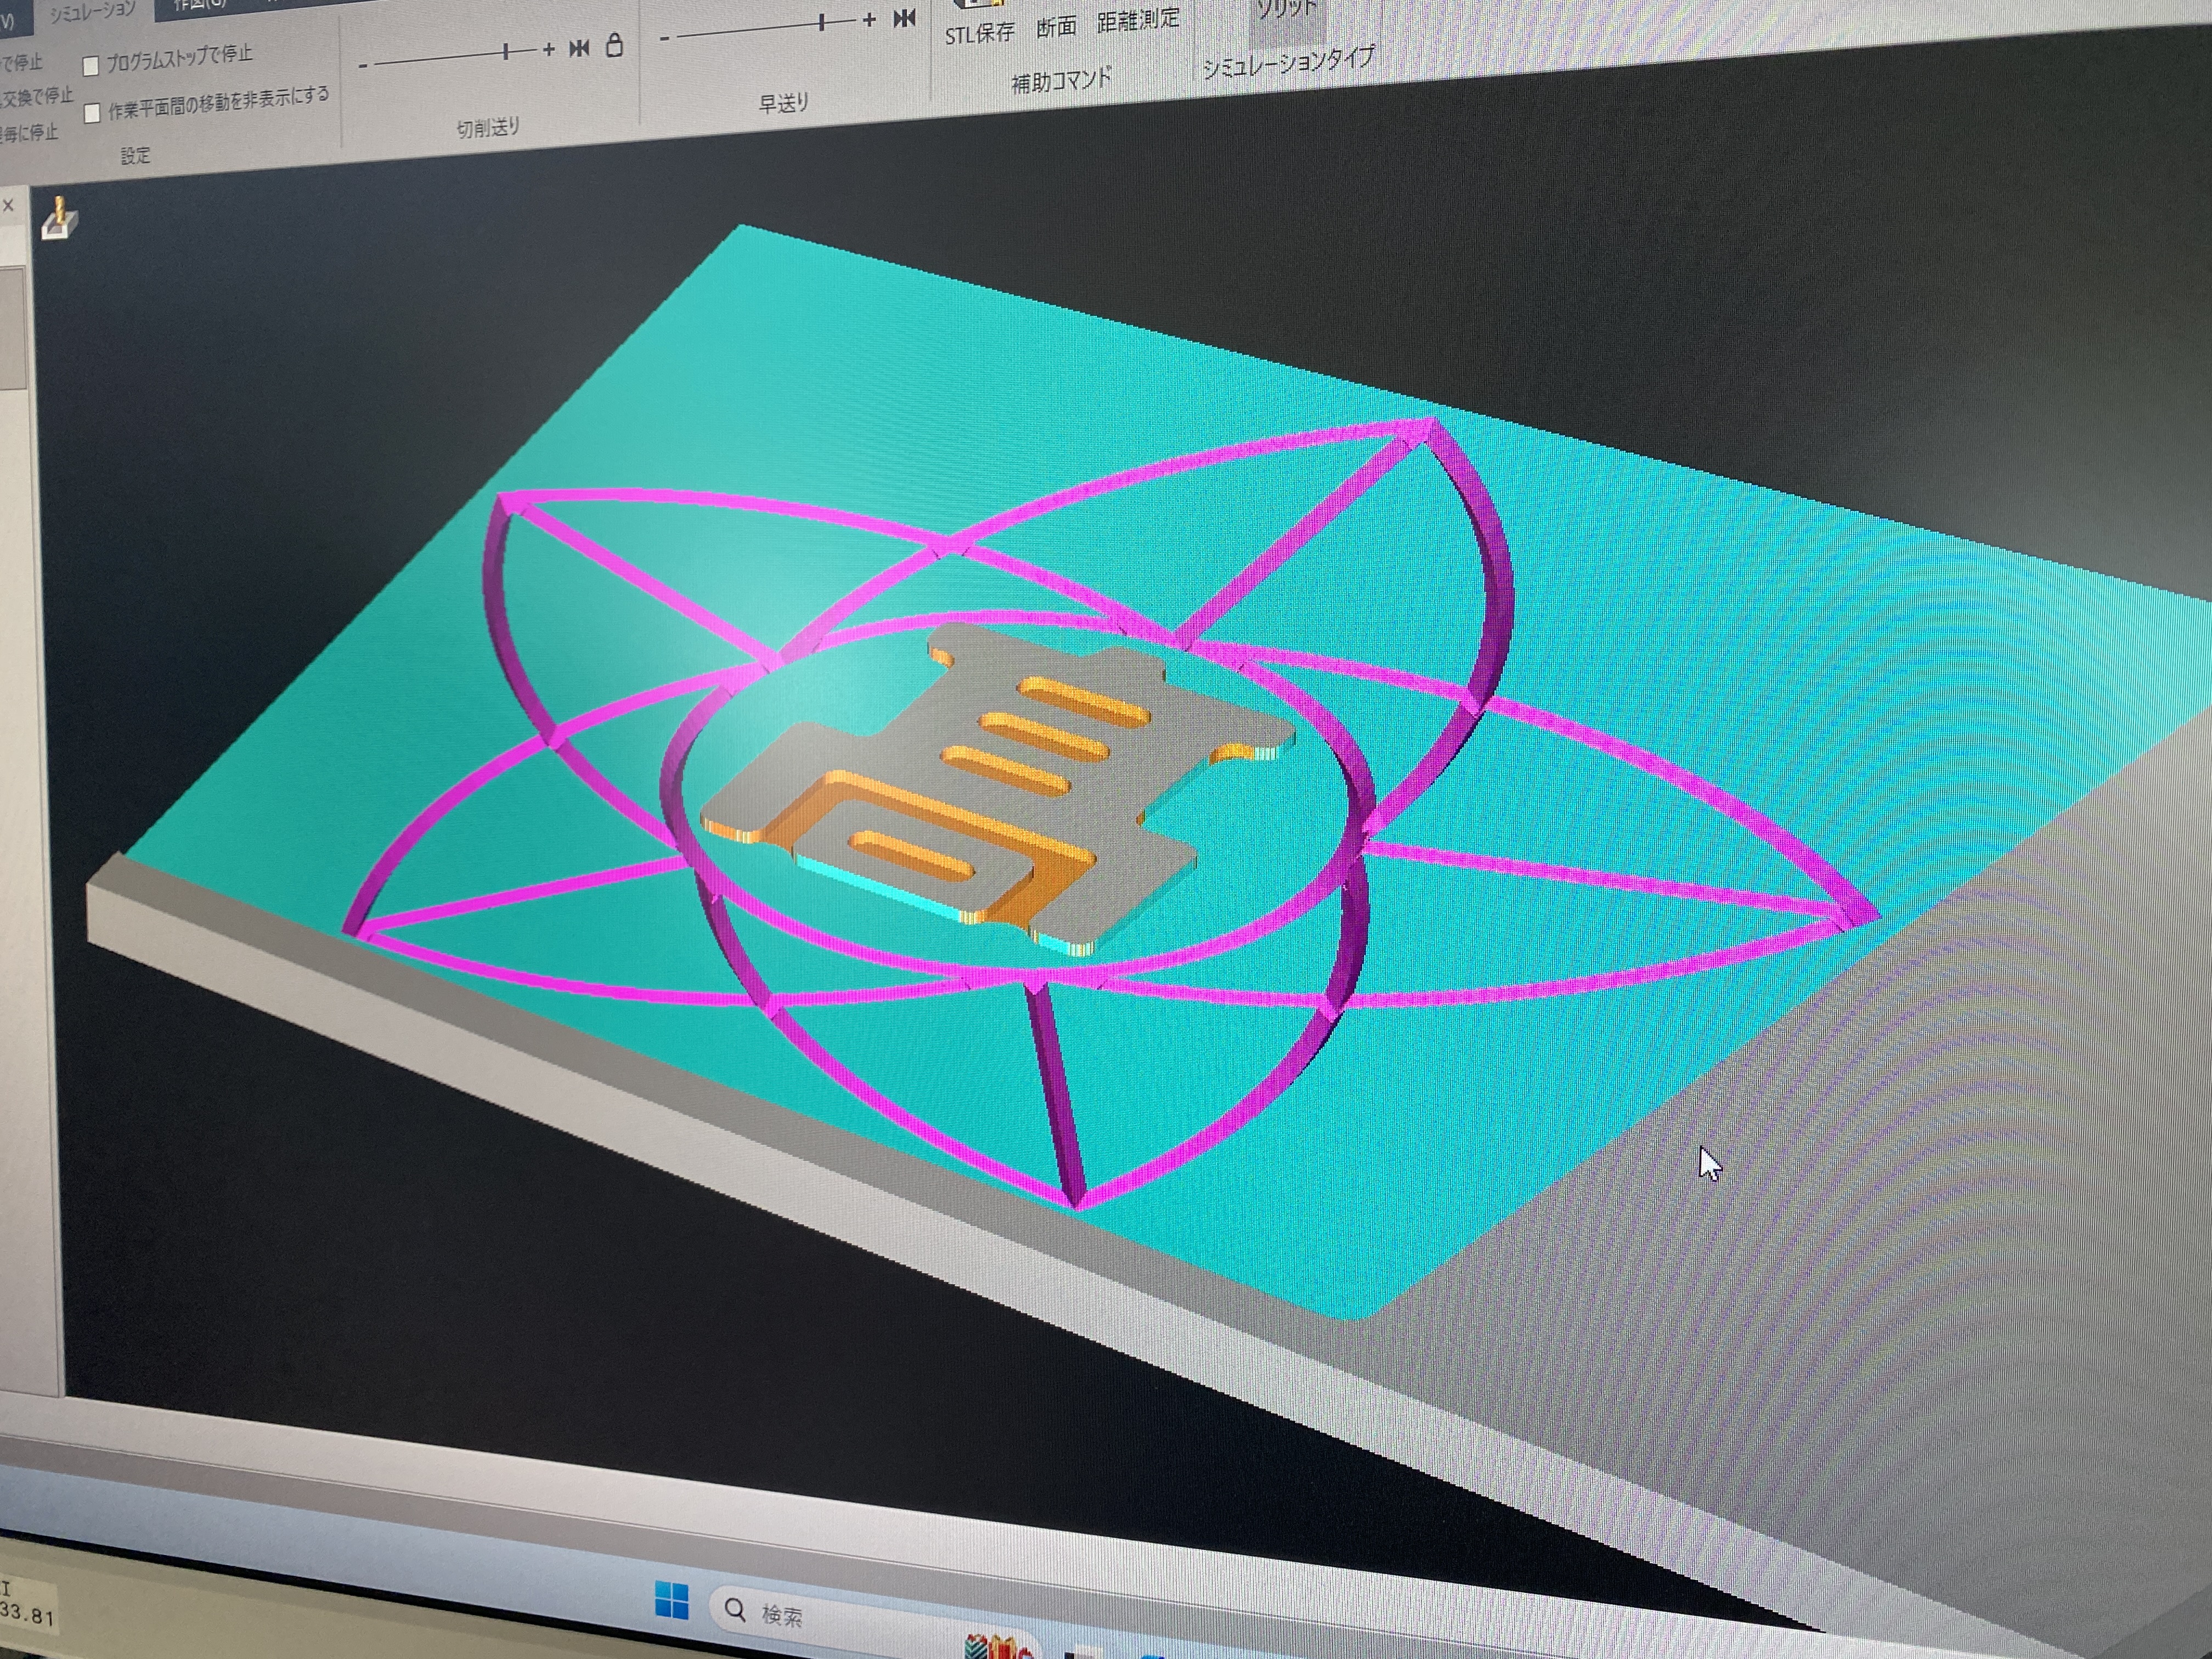Click cutting feed reset-to-center icon
The height and width of the screenshot is (1659, 2212).
(x=579, y=48)
